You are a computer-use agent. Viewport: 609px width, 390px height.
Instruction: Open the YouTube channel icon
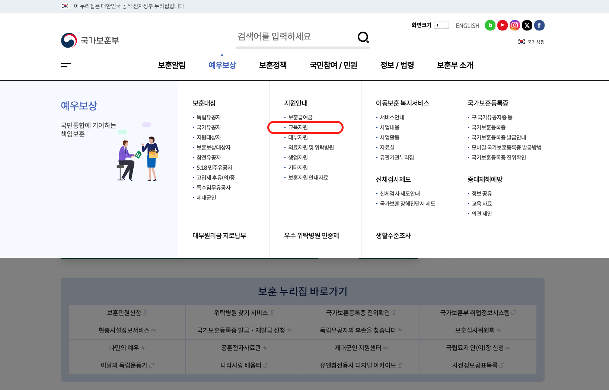[x=502, y=25]
